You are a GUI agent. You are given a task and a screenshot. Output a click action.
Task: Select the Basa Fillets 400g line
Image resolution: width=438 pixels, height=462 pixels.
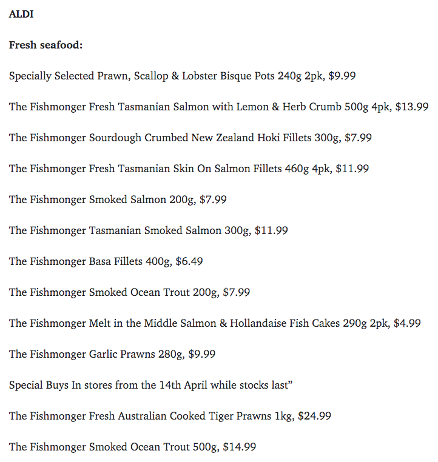click(106, 262)
